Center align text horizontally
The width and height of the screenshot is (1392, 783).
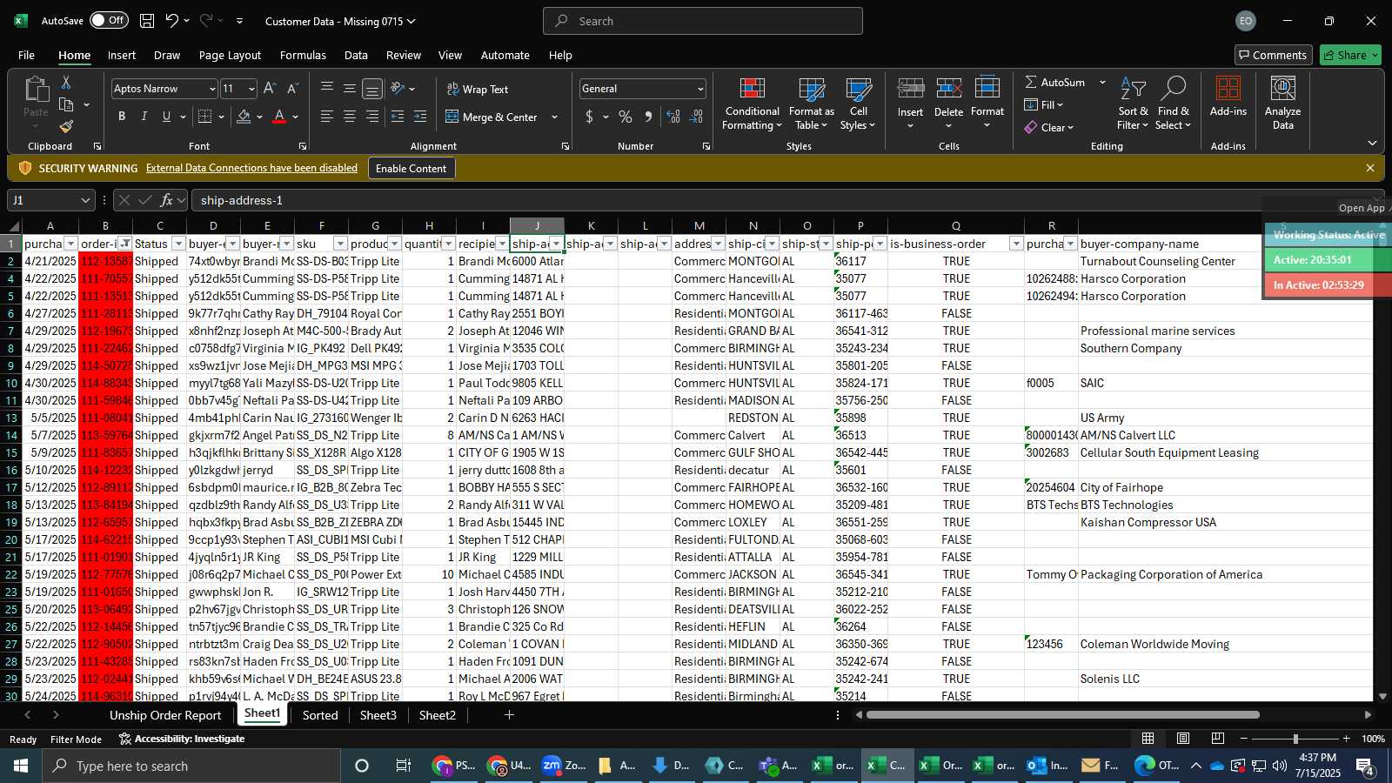tap(350, 117)
